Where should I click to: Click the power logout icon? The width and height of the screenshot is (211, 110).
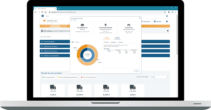(x=167, y=16)
